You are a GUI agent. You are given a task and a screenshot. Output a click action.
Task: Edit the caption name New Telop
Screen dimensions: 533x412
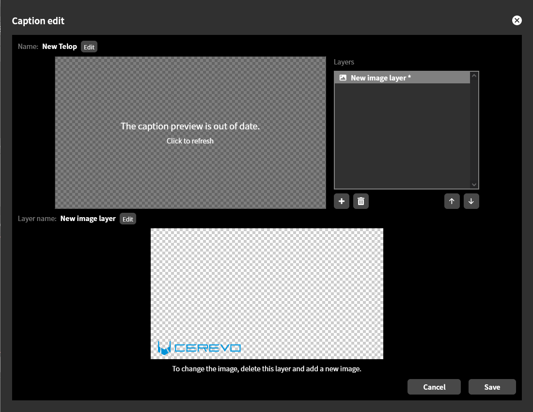click(x=89, y=47)
